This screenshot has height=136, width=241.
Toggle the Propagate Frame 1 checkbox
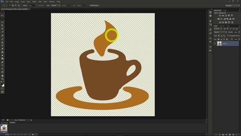click(228, 36)
